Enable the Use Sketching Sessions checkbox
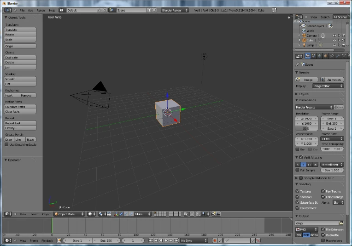 [6, 144]
